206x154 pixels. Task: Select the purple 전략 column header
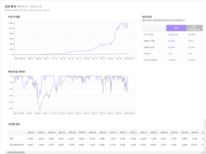point(176,28)
